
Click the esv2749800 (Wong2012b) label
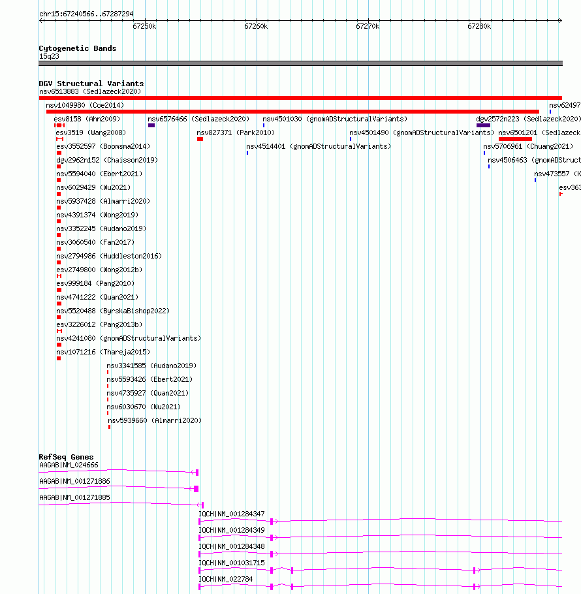tap(99, 270)
